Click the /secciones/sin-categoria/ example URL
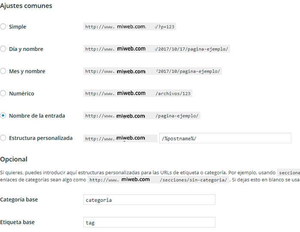 click(158, 180)
